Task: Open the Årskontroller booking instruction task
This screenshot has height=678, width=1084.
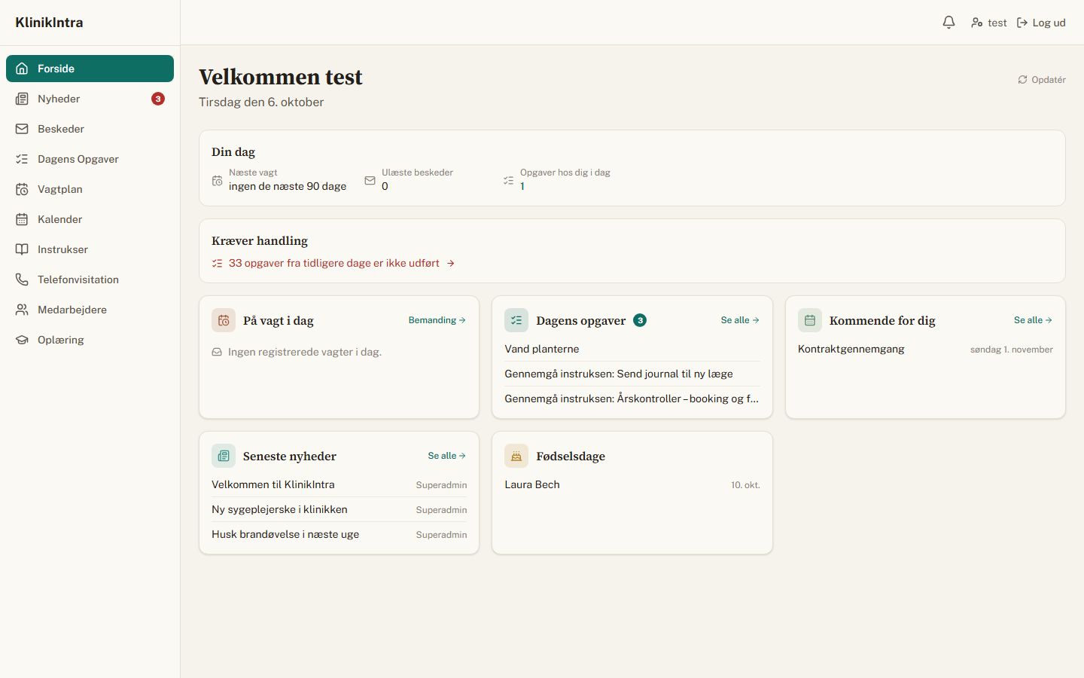Action: [632, 399]
